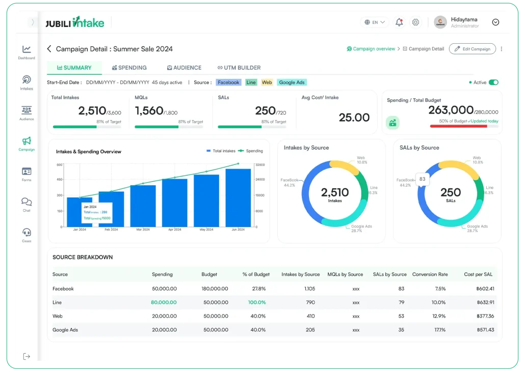Click the red Spending budget progress bar
The height and width of the screenshot is (372, 525).
tap(464, 126)
